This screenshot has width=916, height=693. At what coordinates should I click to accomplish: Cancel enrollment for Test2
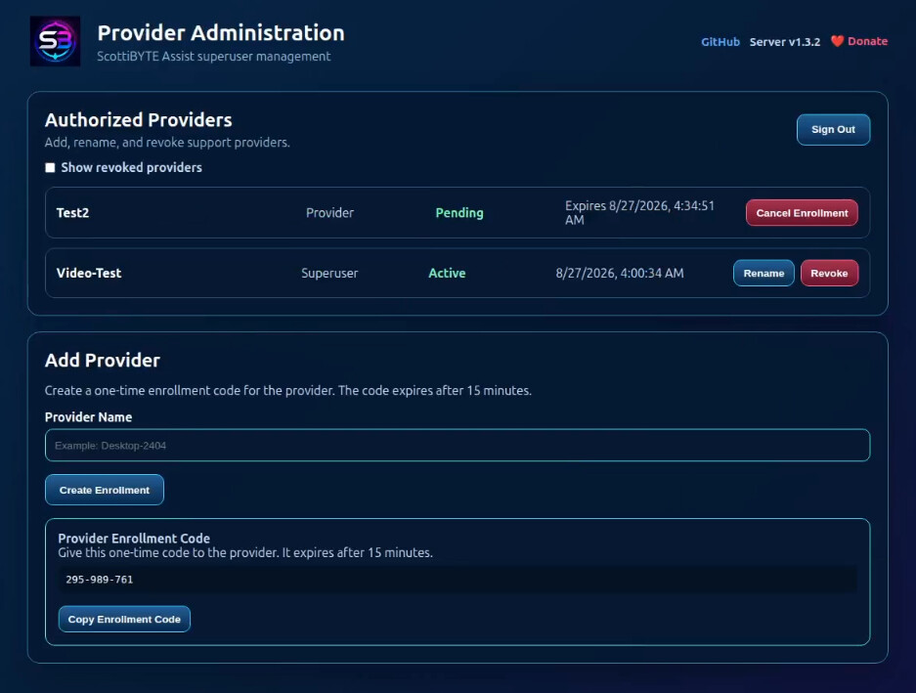click(x=802, y=213)
